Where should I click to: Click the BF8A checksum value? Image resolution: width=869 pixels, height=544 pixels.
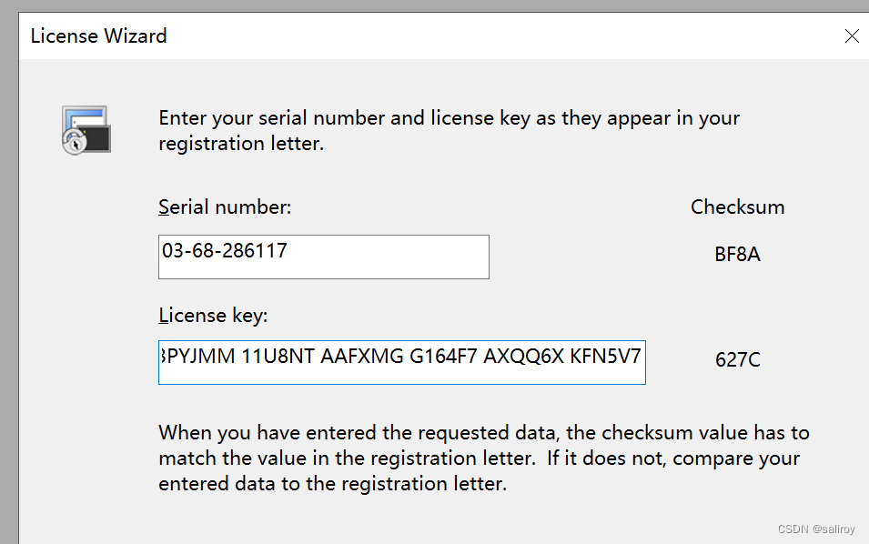[x=736, y=255]
